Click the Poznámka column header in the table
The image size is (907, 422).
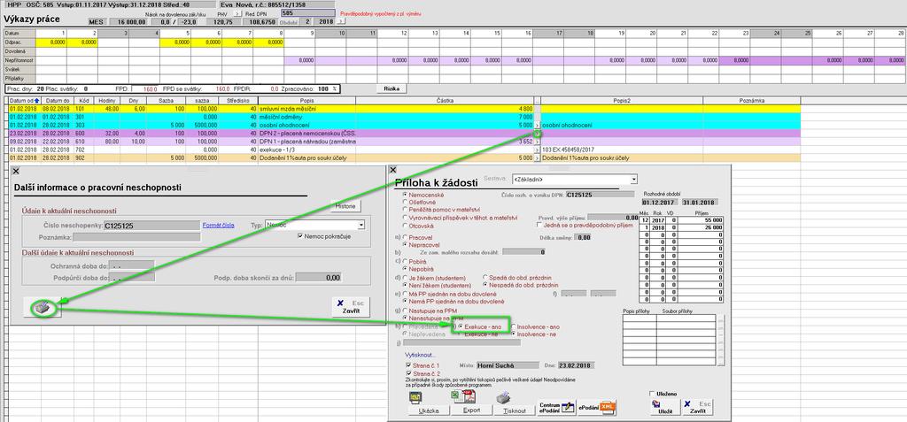(752, 101)
